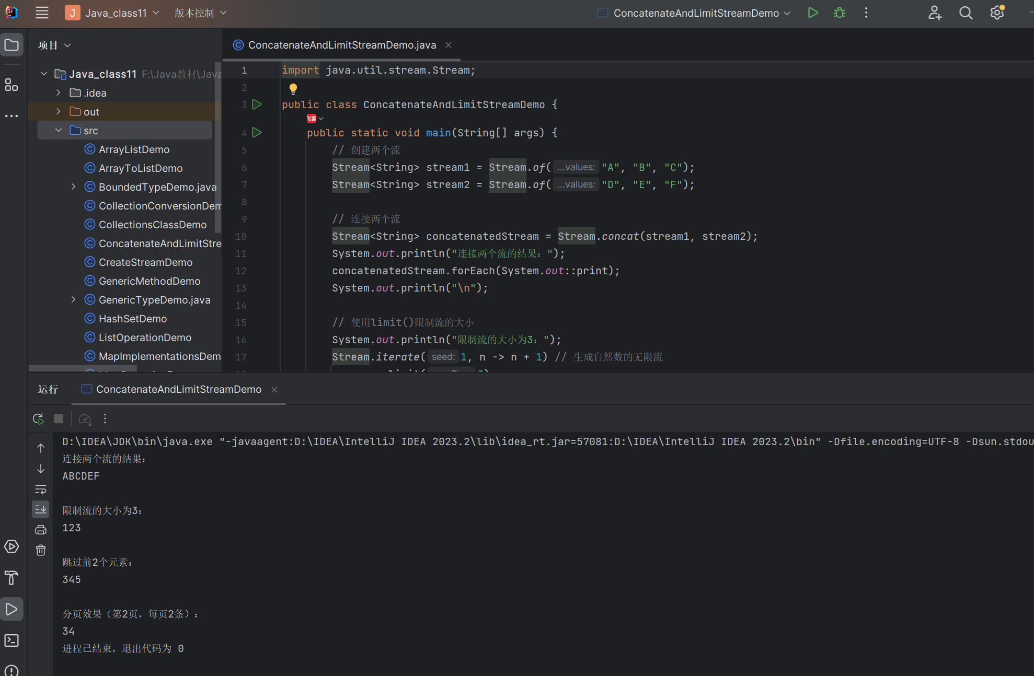Open the Java_class11 project dropdown
This screenshot has width=1034, height=676.
click(112, 13)
